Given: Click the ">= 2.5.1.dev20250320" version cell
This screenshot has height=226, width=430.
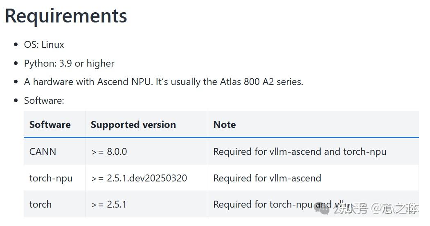Looking at the screenshot, I should (x=139, y=178).
